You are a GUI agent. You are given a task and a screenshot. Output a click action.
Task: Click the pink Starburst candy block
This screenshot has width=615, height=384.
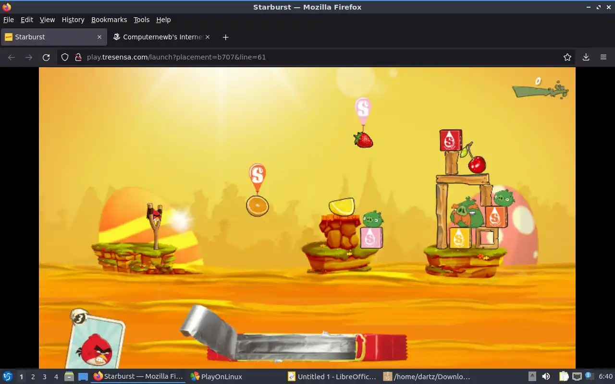[371, 238]
